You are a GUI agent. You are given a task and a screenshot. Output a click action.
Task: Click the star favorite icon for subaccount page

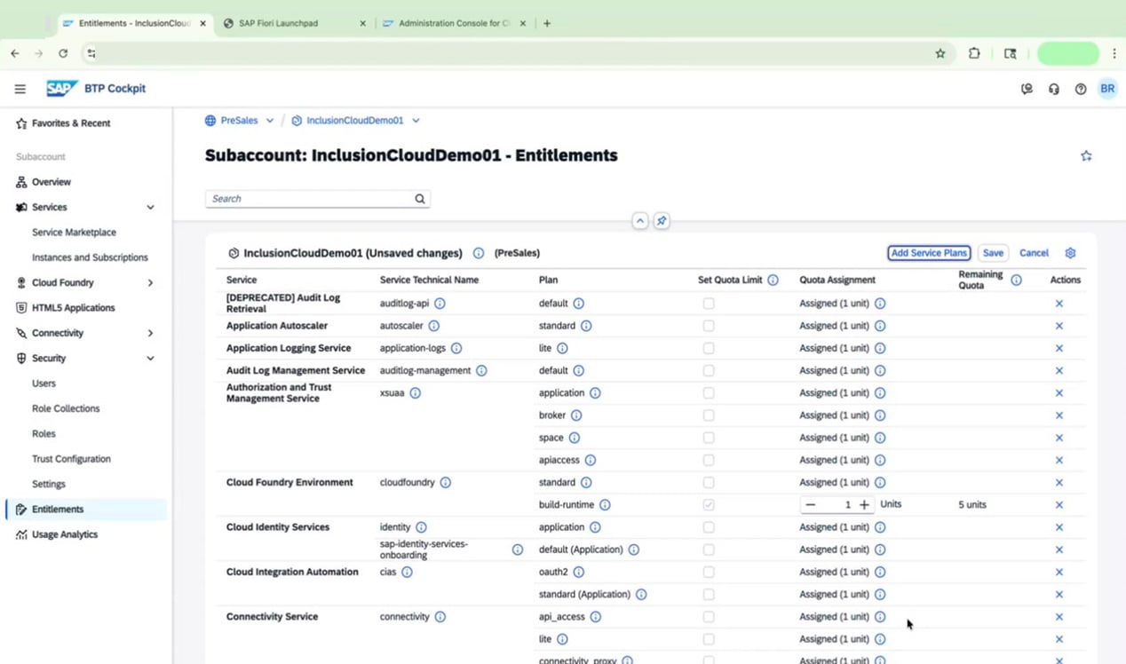click(x=1086, y=156)
